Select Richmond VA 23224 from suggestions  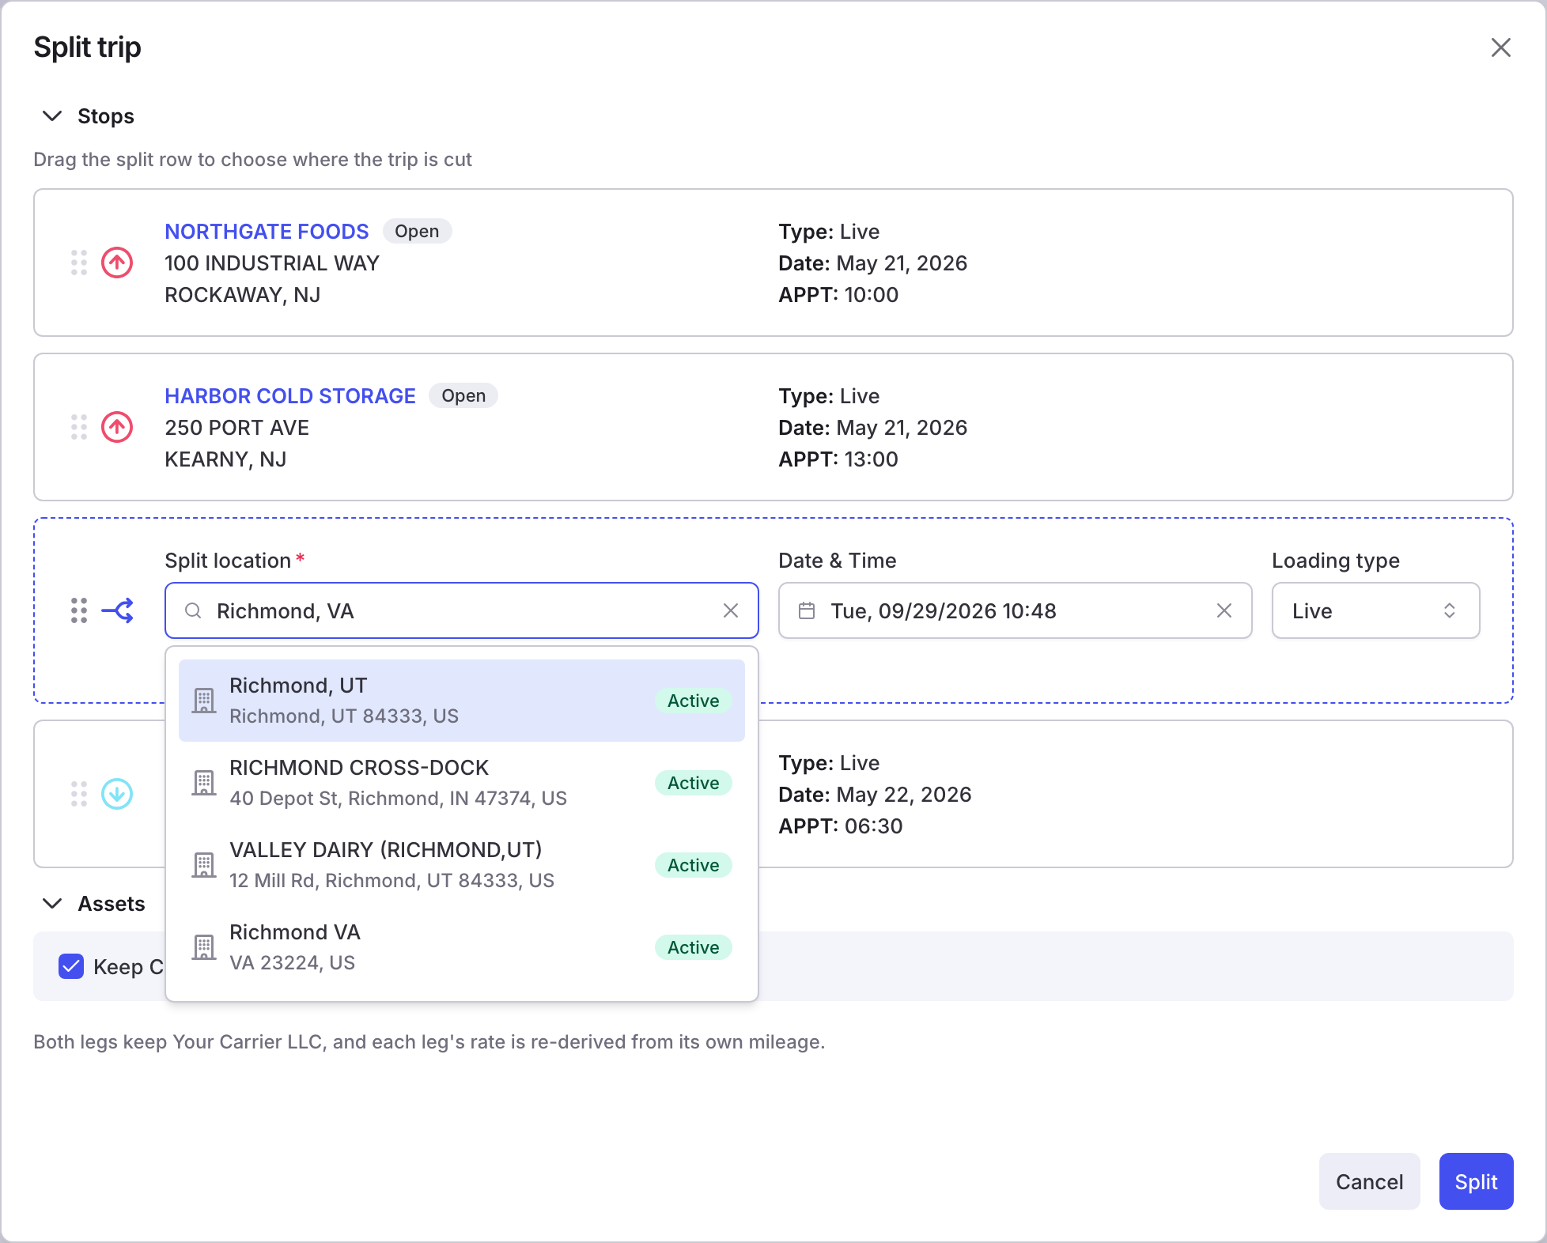(x=462, y=947)
